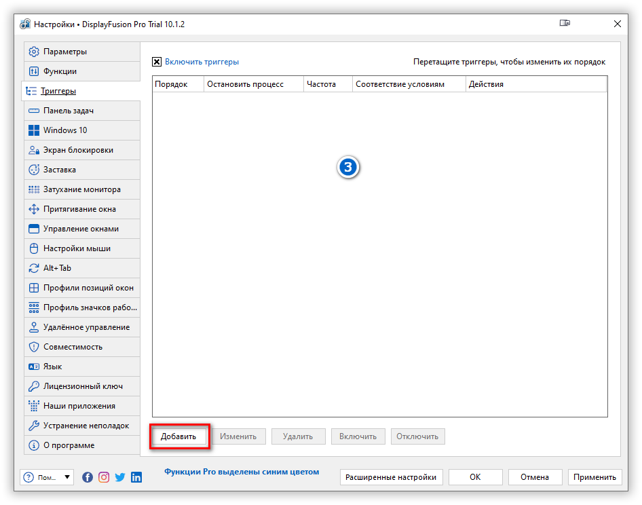Click the Удалить button

(x=298, y=436)
